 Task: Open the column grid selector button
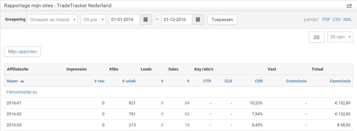click(x=317, y=37)
